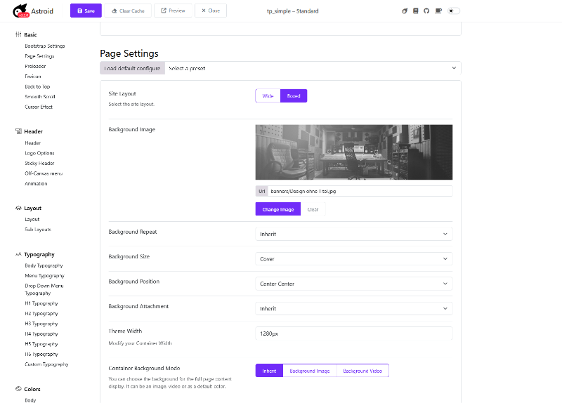Open Body under Colors section
This screenshot has height=403, width=562.
click(x=30, y=399)
